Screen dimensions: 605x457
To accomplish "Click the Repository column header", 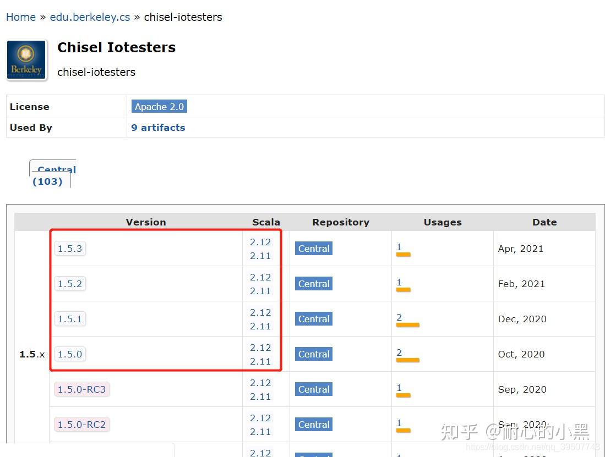I will point(341,222).
